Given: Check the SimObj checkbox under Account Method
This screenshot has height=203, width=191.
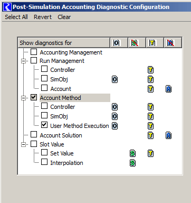Looking at the screenshot, I should (44, 115).
